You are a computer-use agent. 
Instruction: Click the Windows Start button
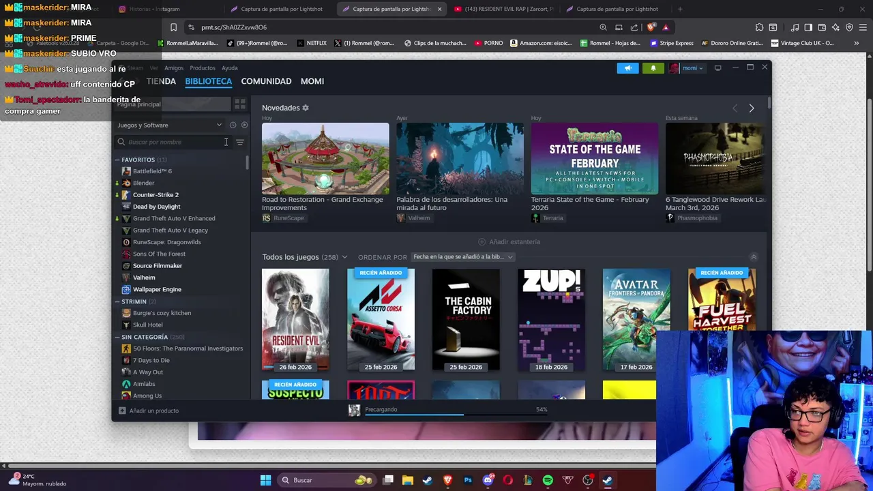tap(265, 480)
